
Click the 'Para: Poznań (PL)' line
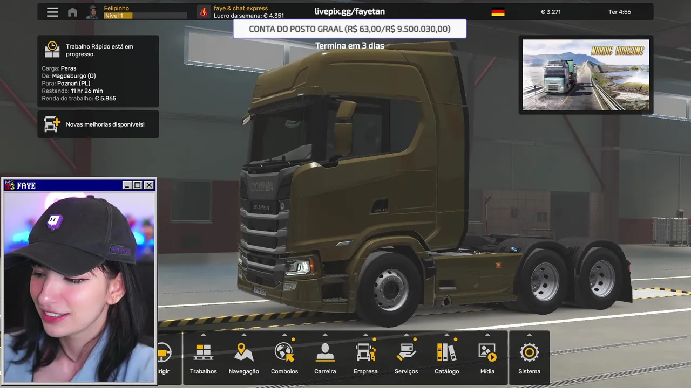point(66,84)
